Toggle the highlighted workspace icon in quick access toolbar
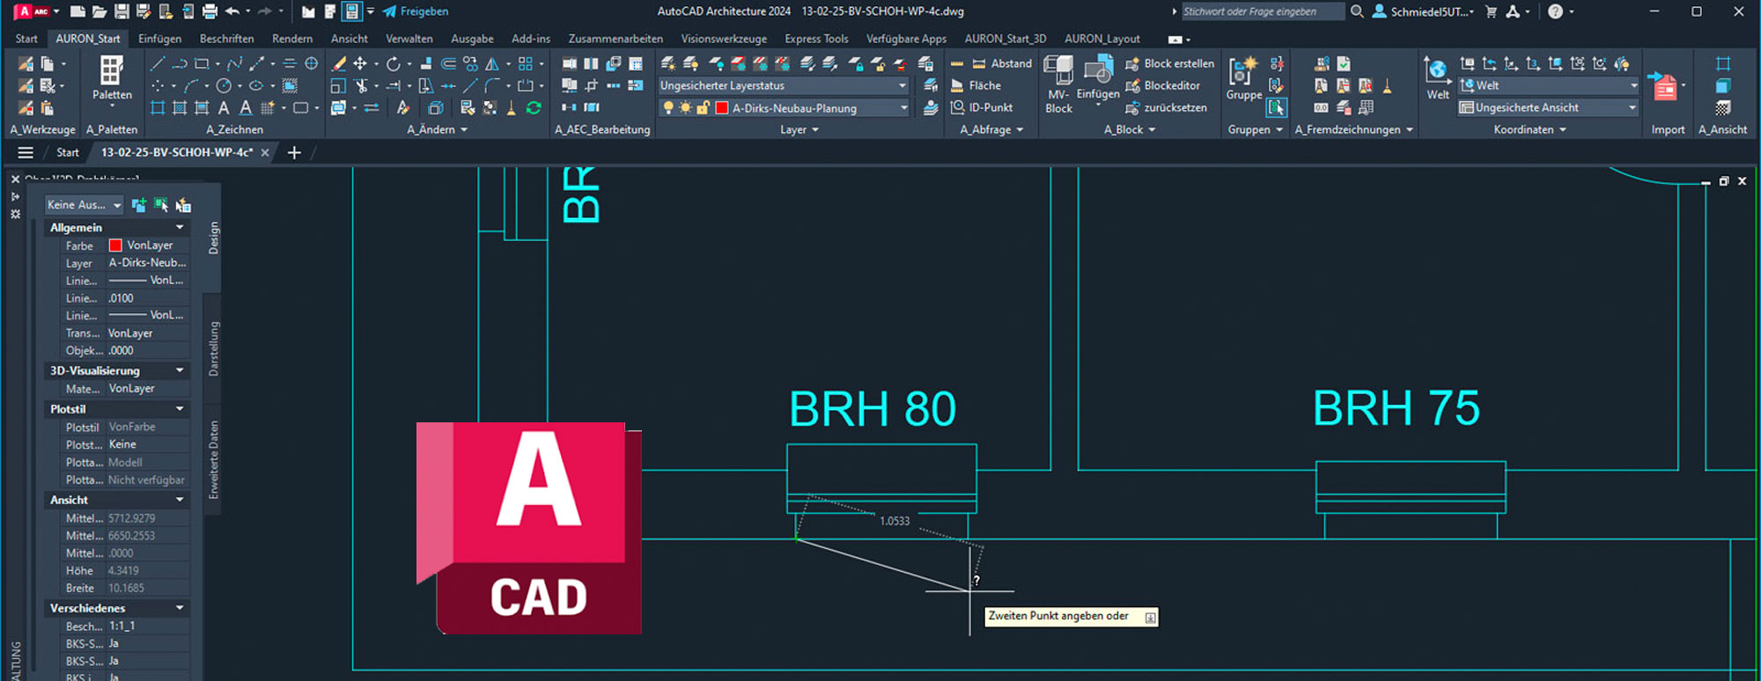This screenshot has width=1761, height=681. click(351, 11)
